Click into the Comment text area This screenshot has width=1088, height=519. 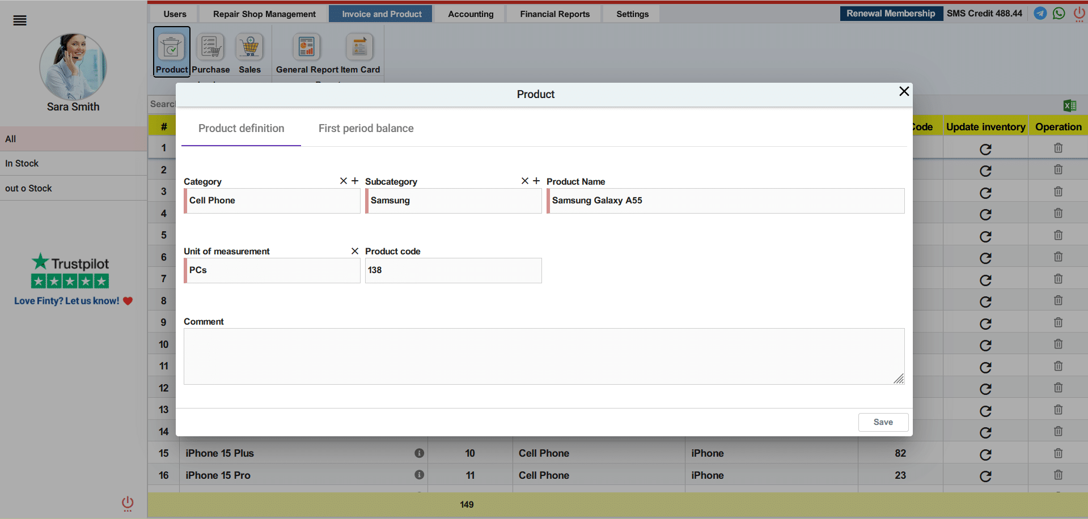pyautogui.click(x=543, y=356)
